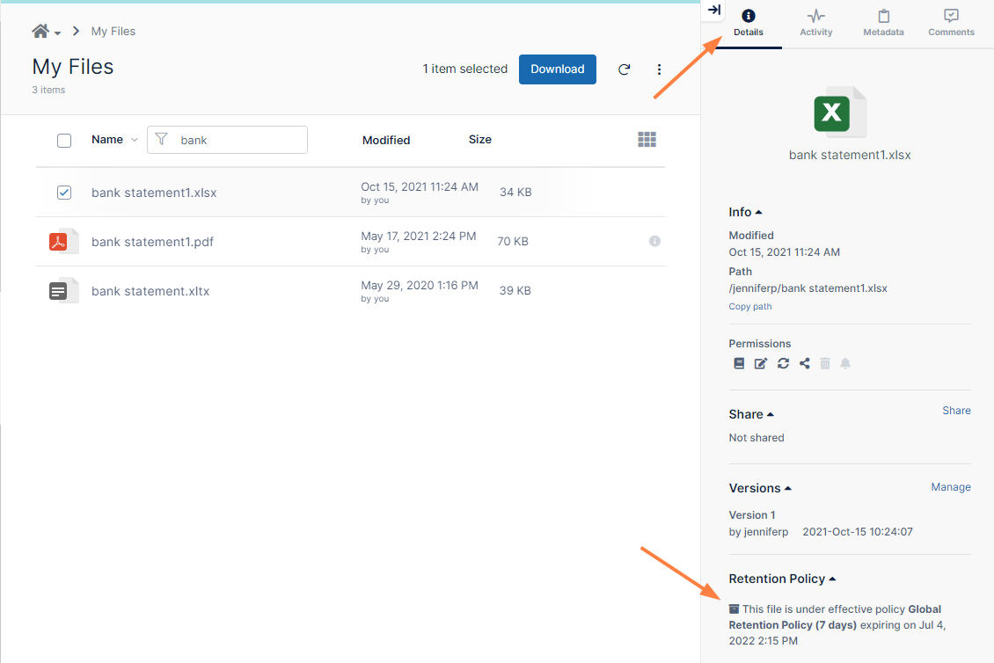Open the Activity tab

click(x=815, y=24)
